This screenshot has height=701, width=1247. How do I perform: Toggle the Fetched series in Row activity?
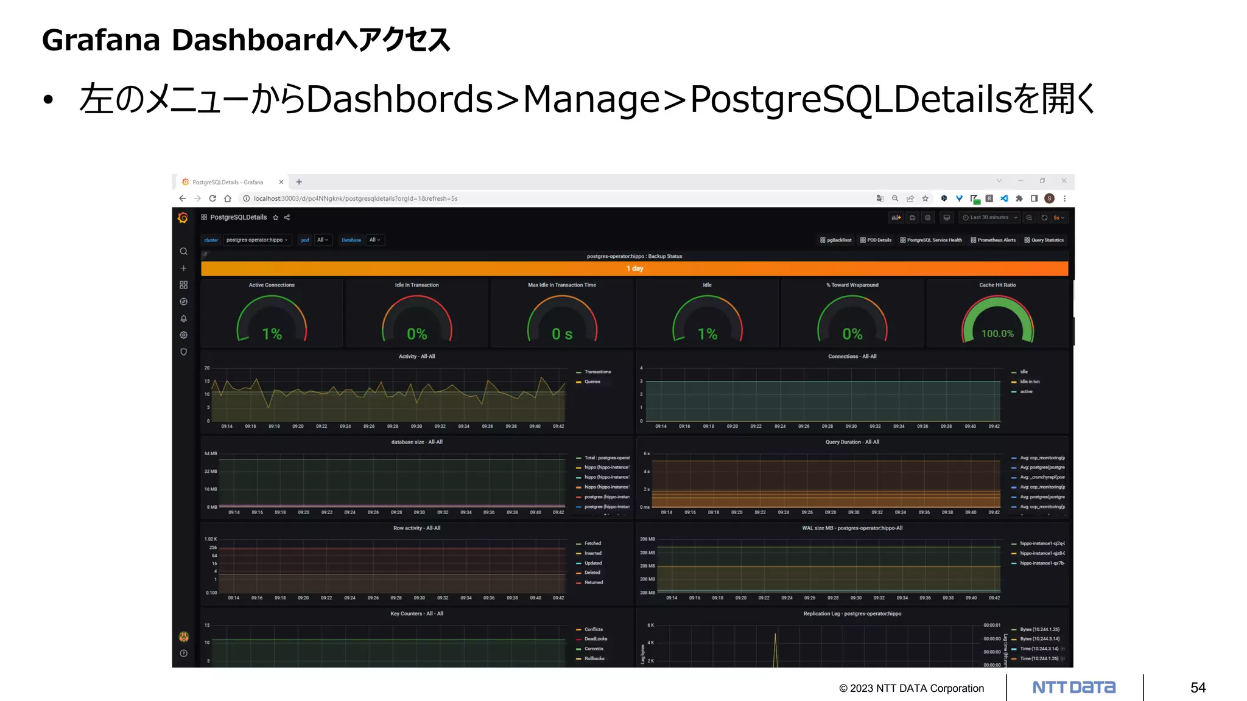(592, 543)
